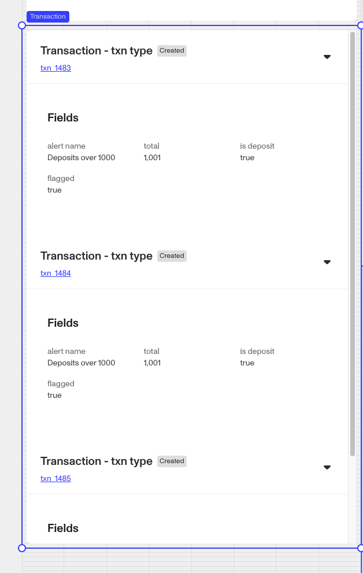Expand dropdown arrow for txn_1485 transaction

pyautogui.click(x=327, y=467)
